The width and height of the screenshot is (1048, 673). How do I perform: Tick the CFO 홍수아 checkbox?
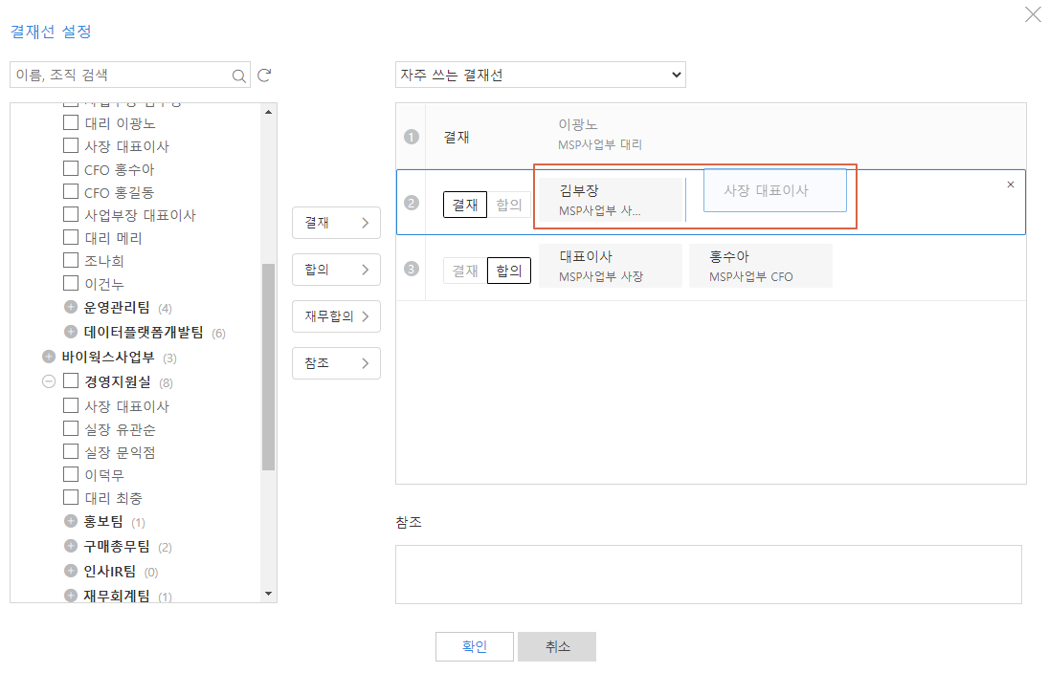click(71, 169)
